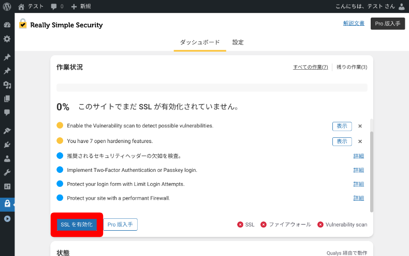Open the WordPress logo menu
The height and width of the screenshot is (256, 409).
coord(7,6)
